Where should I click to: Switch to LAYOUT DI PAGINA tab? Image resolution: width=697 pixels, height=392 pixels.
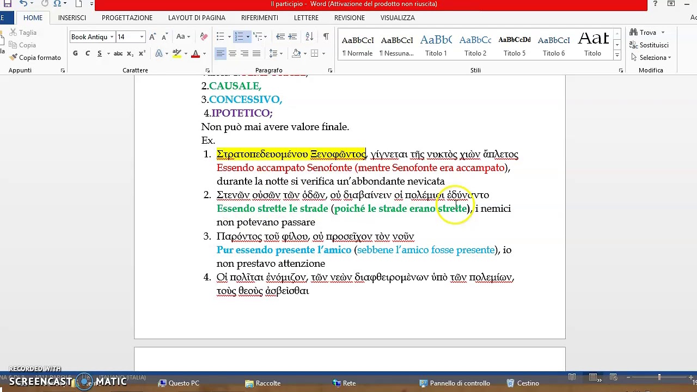pos(197,18)
